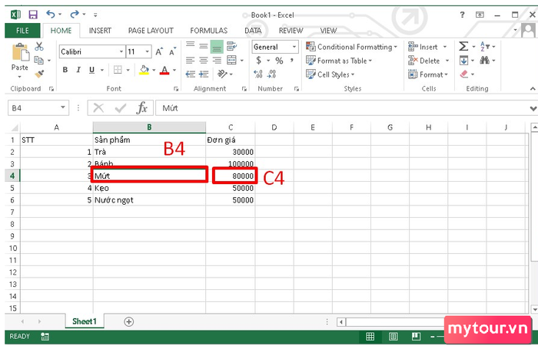Image resolution: width=538 pixels, height=352 pixels.
Task: Increase indent of cell content
Action: [x=204, y=74]
